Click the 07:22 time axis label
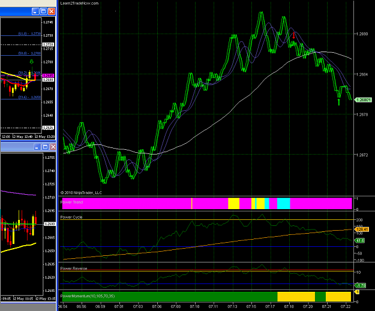Screen dimensions: 375x311 (346, 306)
